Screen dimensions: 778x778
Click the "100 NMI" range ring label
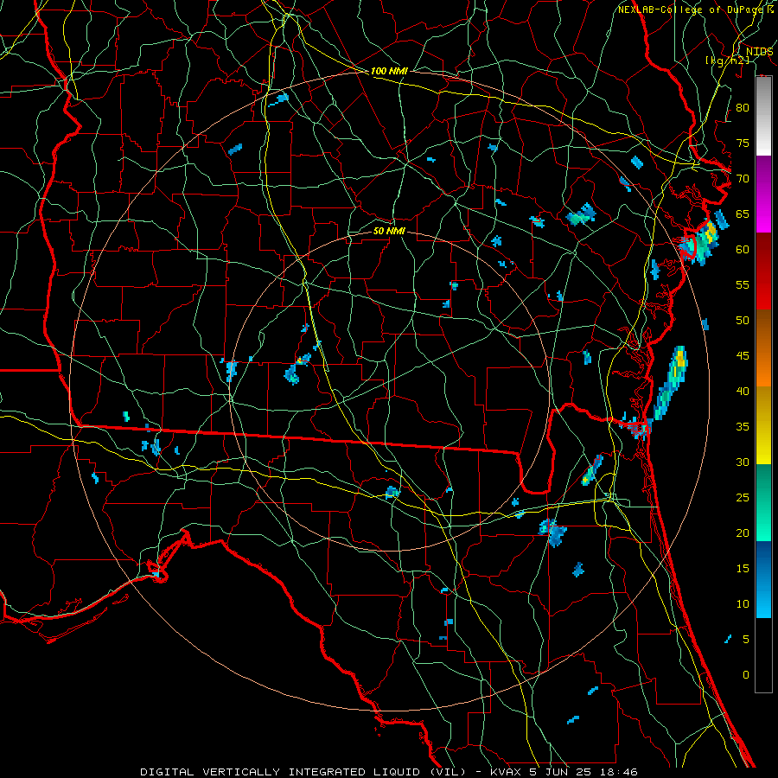[x=389, y=71]
